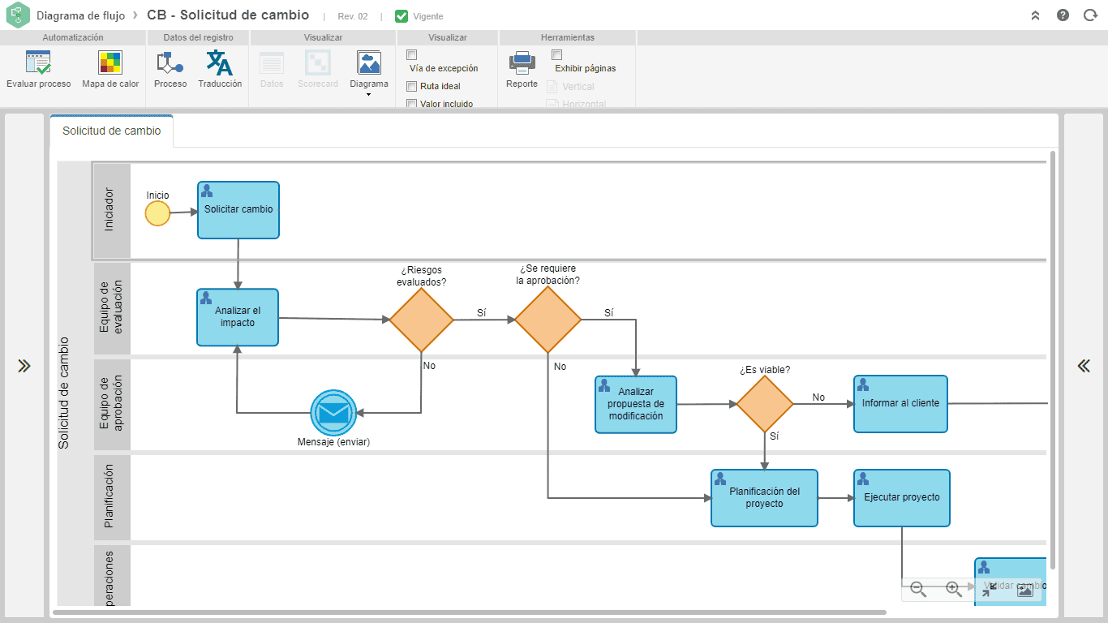Click user icon on Ejecutar proyecto task
1108x623 pixels.
pos(863,479)
